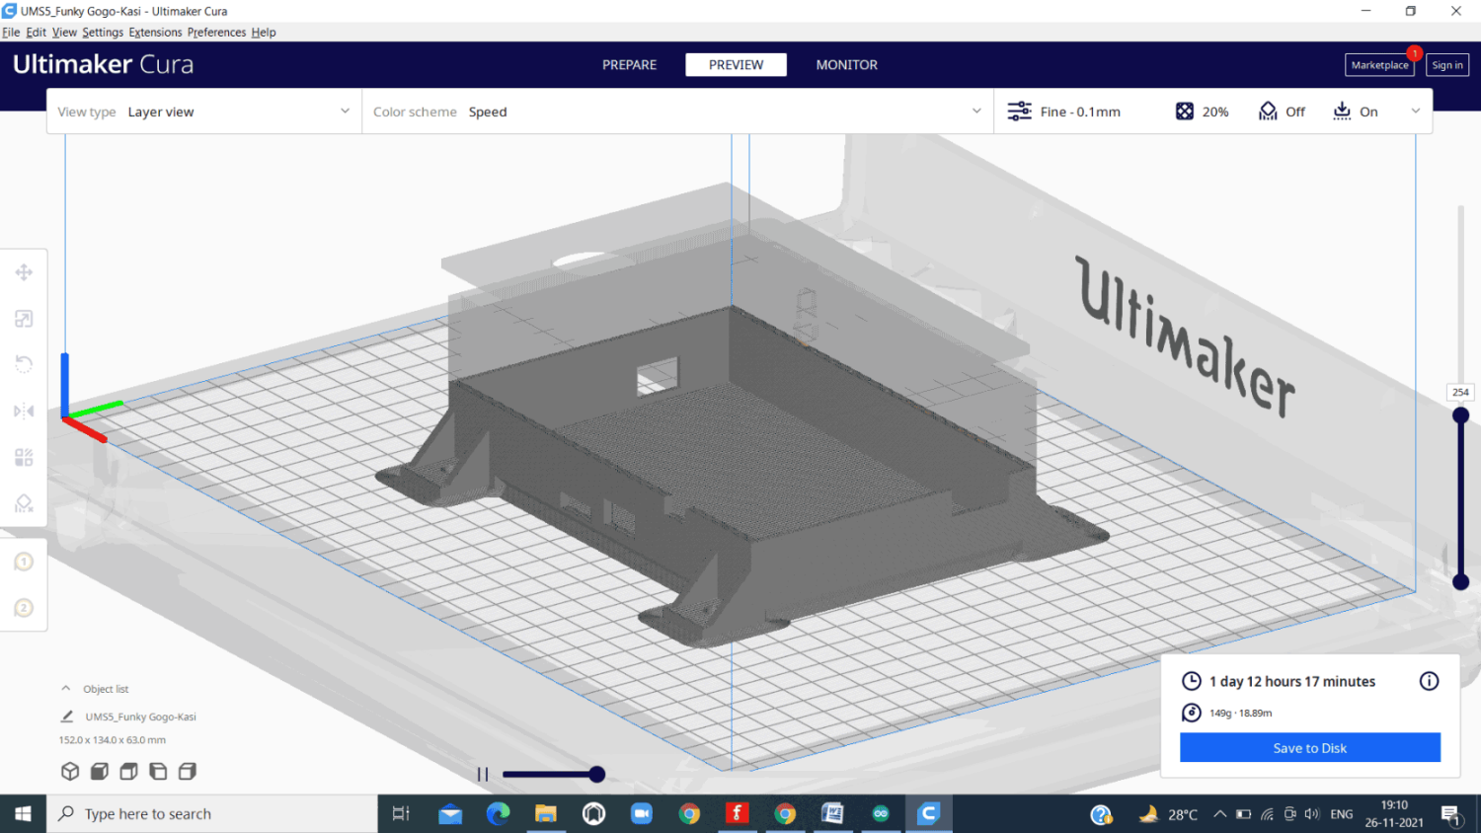This screenshot has height=833, width=1481.
Task: Open the Marketplace
Action: (1379, 64)
